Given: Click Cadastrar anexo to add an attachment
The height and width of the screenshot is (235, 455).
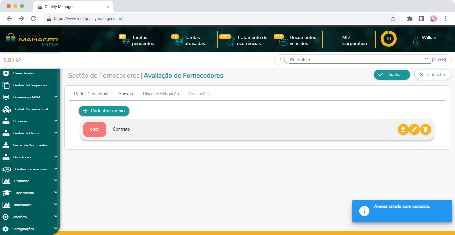Looking at the screenshot, I should (104, 111).
